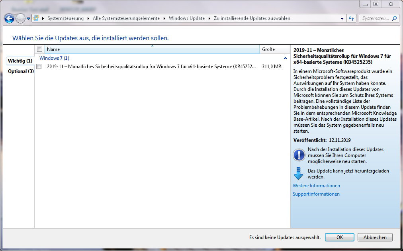Click the blue download arrow icon
The width and height of the screenshot is (403, 251).
[x=298, y=174]
